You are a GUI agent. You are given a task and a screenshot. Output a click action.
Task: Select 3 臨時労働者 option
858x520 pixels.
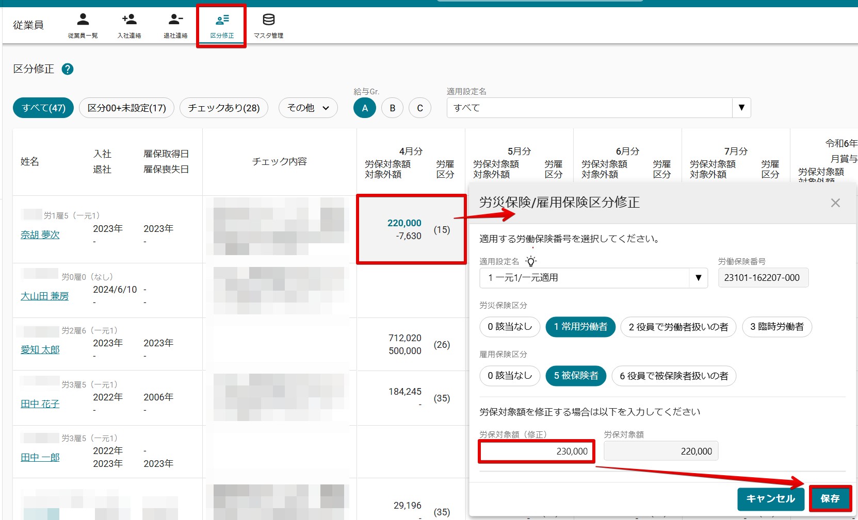pos(777,327)
